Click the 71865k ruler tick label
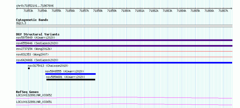This screenshot has height=108, width=240. (x=195, y=11)
